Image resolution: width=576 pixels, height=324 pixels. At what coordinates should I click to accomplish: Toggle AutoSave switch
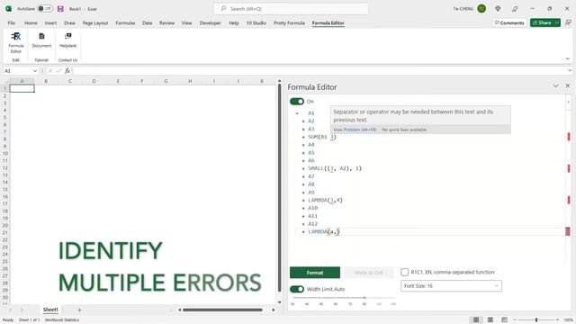(x=45, y=8)
